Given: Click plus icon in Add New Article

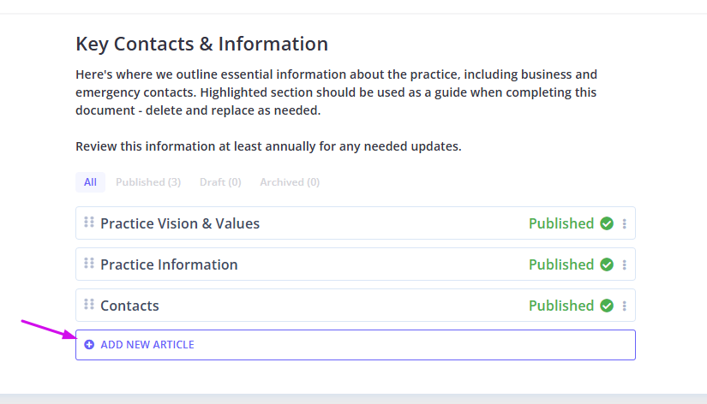Looking at the screenshot, I should tap(89, 345).
